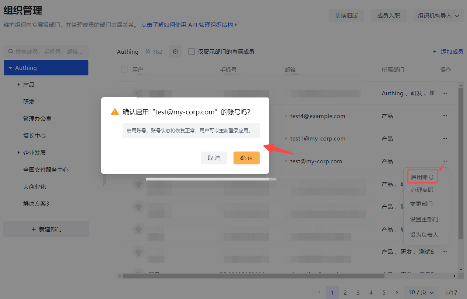
Task: Open the 10 / 页 page size dropdown
Action: tap(421, 292)
